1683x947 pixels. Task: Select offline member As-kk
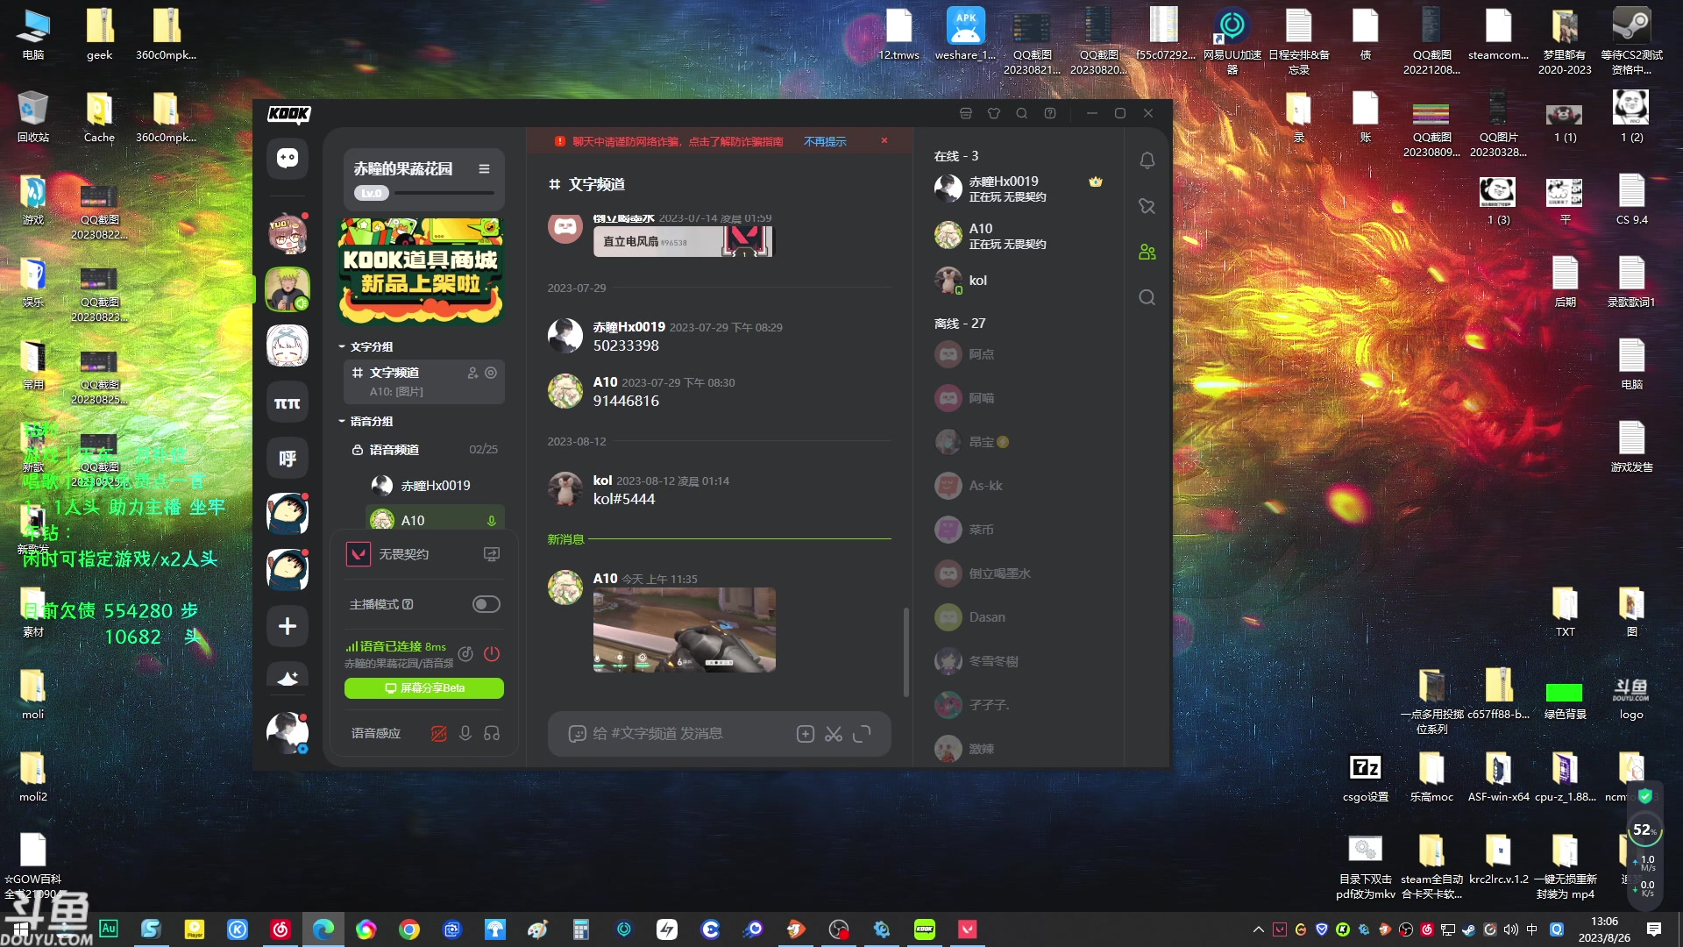tap(1020, 486)
